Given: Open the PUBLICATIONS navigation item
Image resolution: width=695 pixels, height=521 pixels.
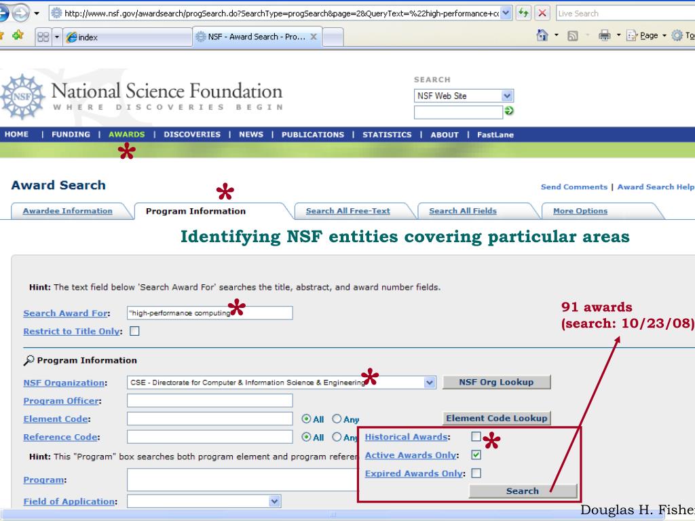Looking at the screenshot, I should (312, 135).
